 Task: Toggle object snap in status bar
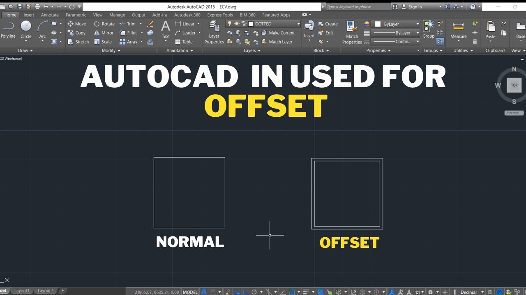[x=292, y=292]
